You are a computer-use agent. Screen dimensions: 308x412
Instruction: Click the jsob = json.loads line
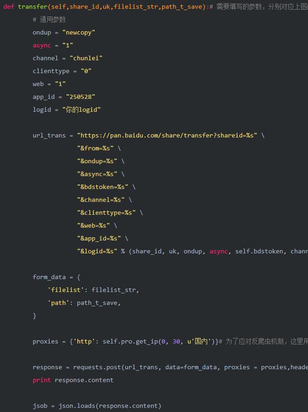(x=97, y=406)
